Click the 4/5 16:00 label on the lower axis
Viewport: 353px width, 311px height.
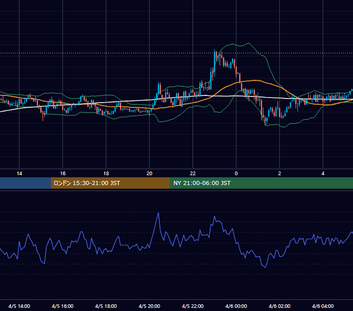(x=63, y=306)
